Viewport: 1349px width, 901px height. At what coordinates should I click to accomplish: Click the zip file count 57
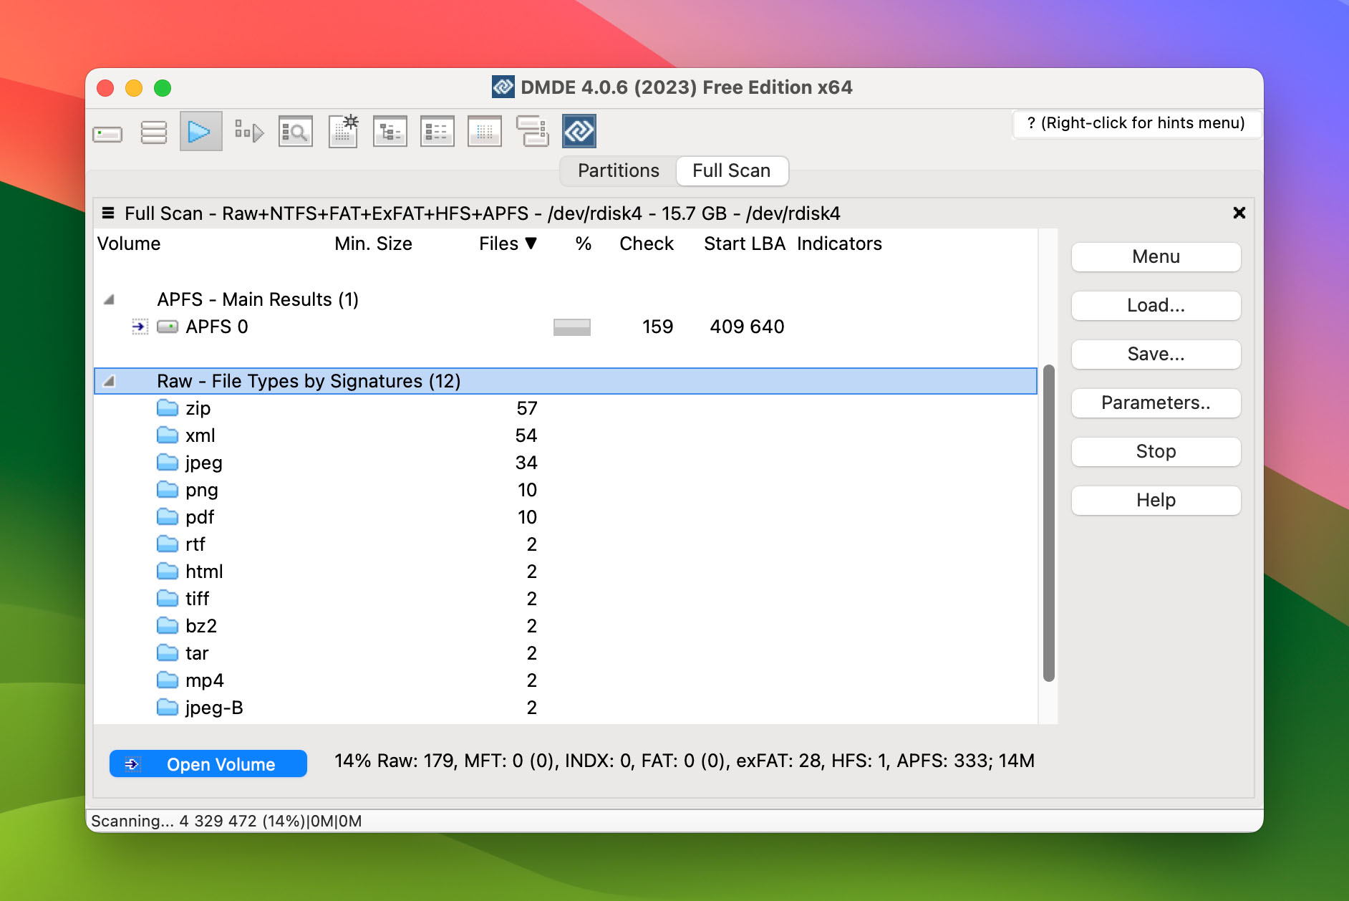click(x=527, y=408)
